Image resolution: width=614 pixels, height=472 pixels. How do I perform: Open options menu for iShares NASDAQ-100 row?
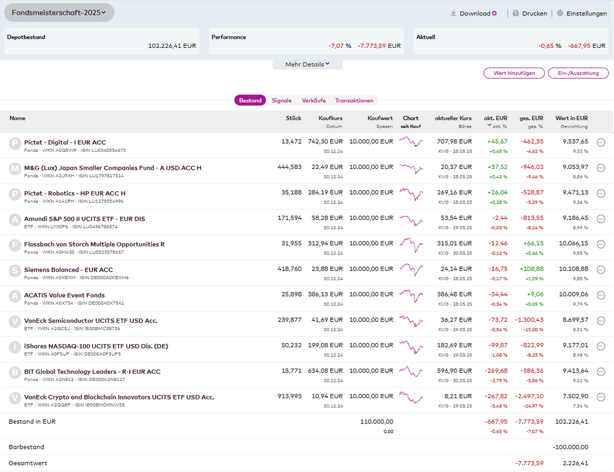[600, 346]
